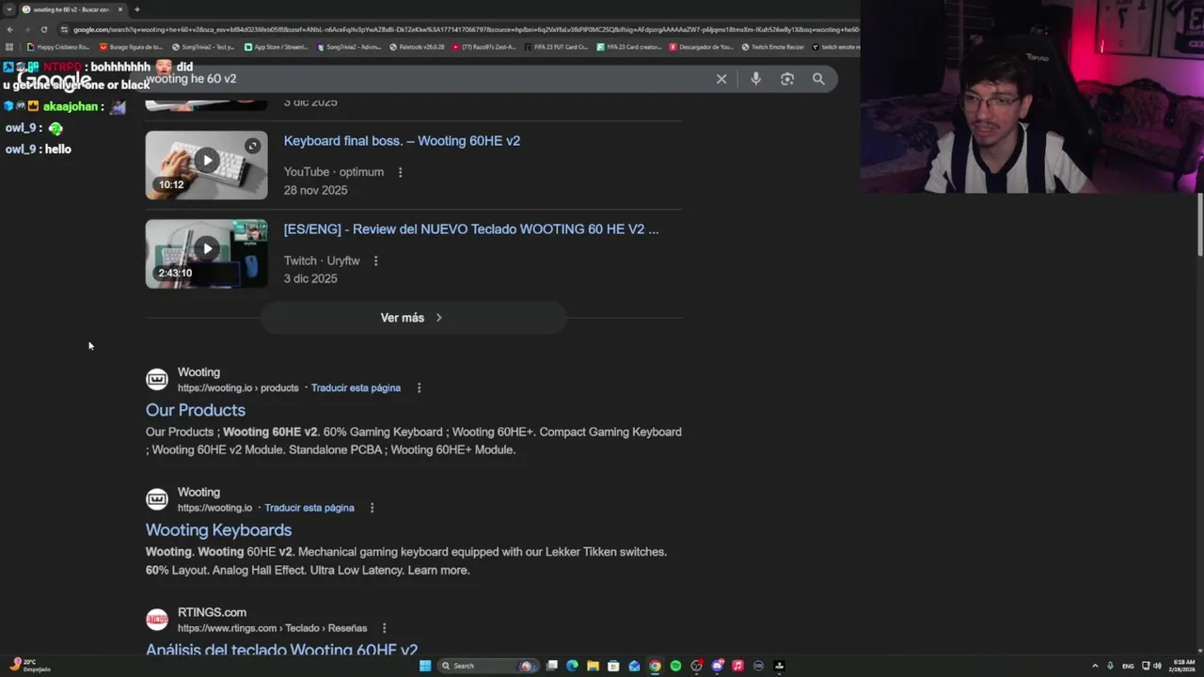This screenshot has height=677, width=1204.
Task: Translate the wooting.io products page
Action: pos(356,387)
